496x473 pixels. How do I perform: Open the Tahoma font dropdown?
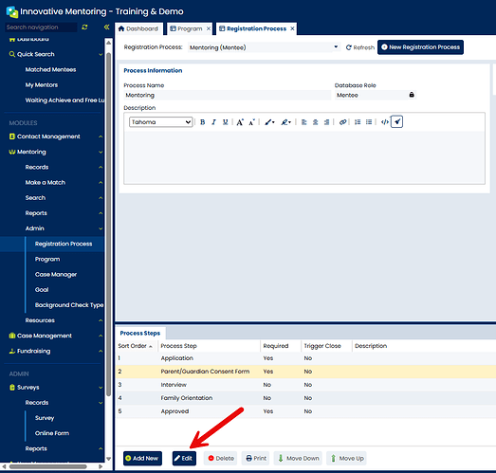[x=160, y=122]
